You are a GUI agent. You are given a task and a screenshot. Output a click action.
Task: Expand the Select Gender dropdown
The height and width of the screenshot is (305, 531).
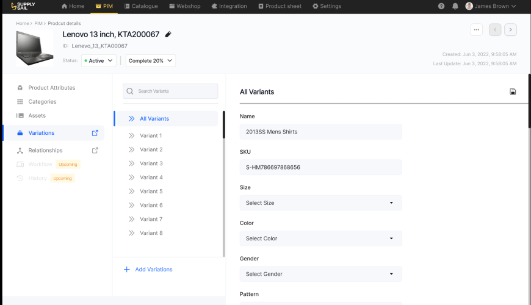[x=321, y=274]
